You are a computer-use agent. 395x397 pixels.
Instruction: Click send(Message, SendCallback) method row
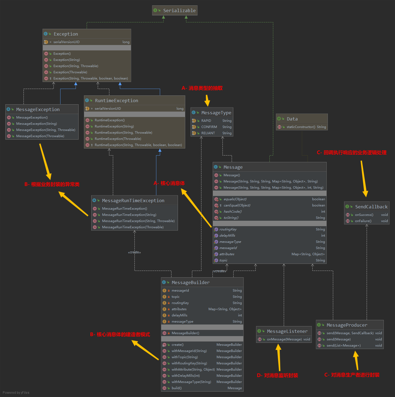(350, 333)
